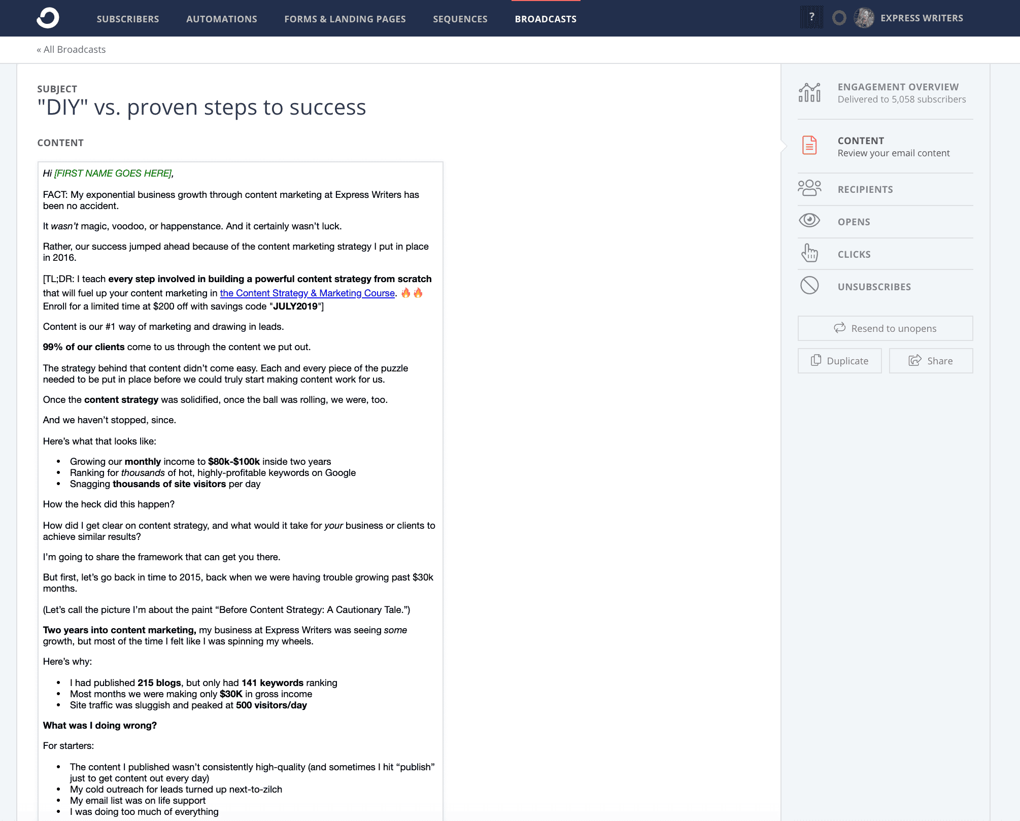Image resolution: width=1020 pixels, height=821 pixels.
Task: Go back to All Broadcasts
Action: pos(71,50)
